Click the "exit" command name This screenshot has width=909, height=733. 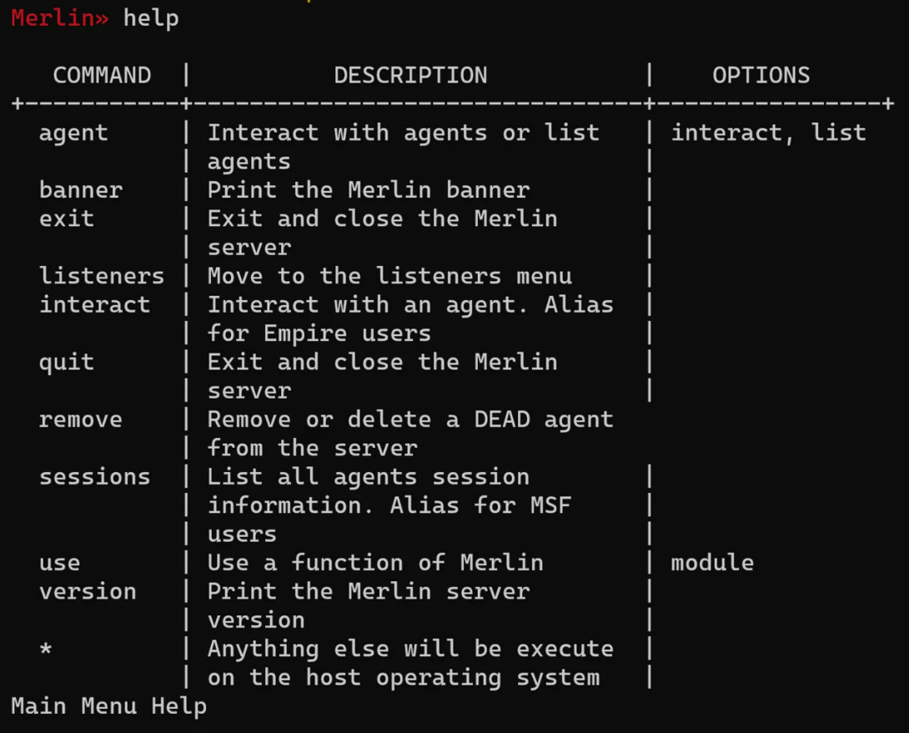pyautogui.click(x=67, y=218)
